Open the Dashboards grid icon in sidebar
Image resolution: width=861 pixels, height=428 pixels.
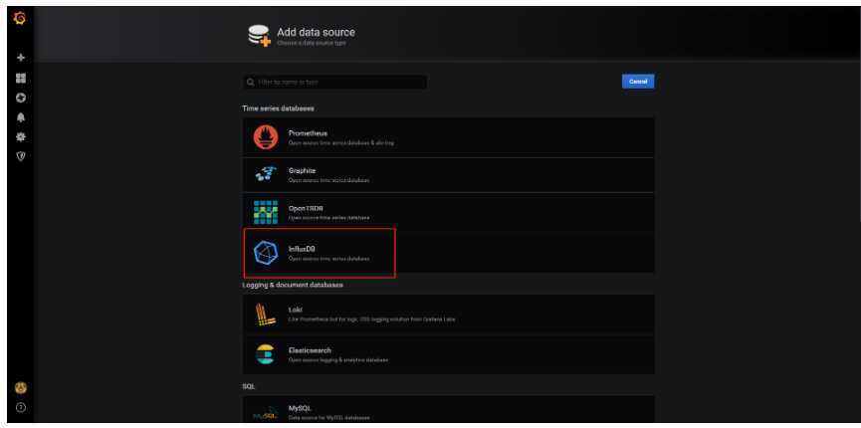coord(21,78)
